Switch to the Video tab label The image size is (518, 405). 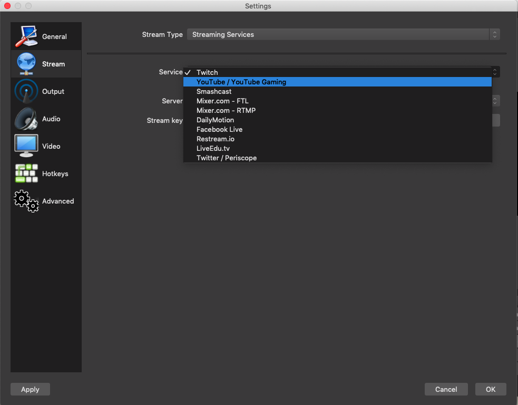click(51, 147)
